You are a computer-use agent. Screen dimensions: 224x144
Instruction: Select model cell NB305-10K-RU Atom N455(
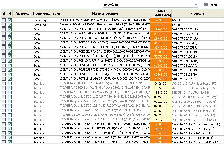click(x=197, y=93)
